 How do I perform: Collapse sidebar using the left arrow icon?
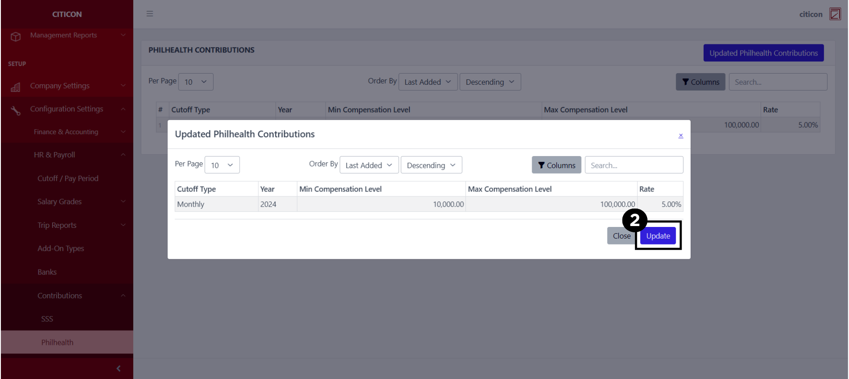(x=118, y=368)
